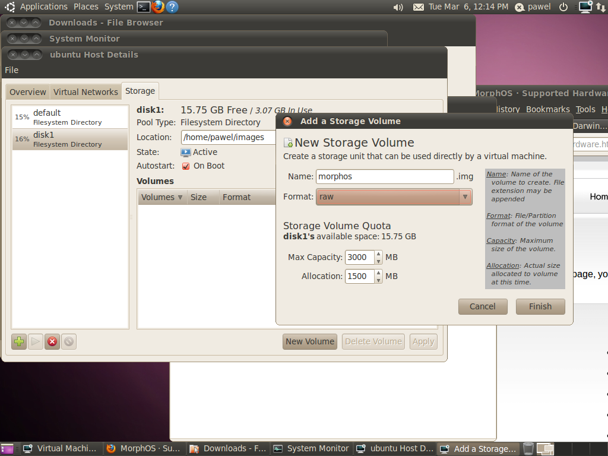The height and width of the screenshot is (456, 608).
Task: Open the Overview tab
Action: click(27, 92)
